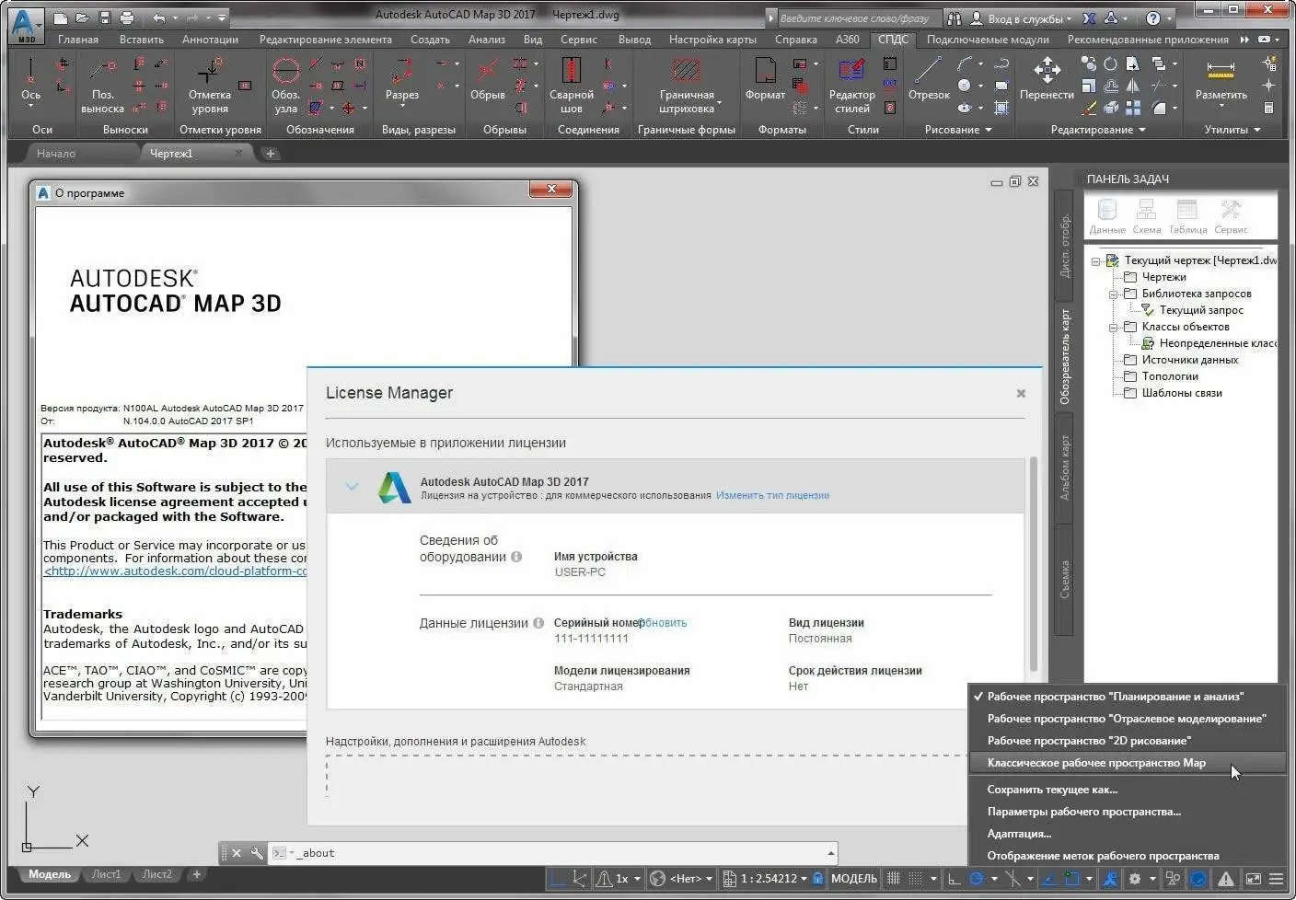Select the Граничная штриховка hatch tool
Image resolution: width=1296 pixels, height=900 pixels.
(x=687, y=85)
